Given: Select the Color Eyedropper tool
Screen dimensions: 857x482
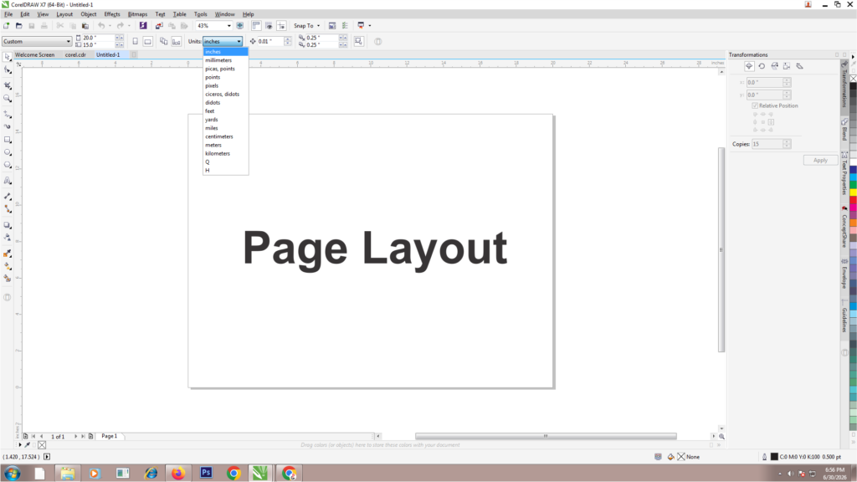Looking at the screenshot, I should (7, 253).
